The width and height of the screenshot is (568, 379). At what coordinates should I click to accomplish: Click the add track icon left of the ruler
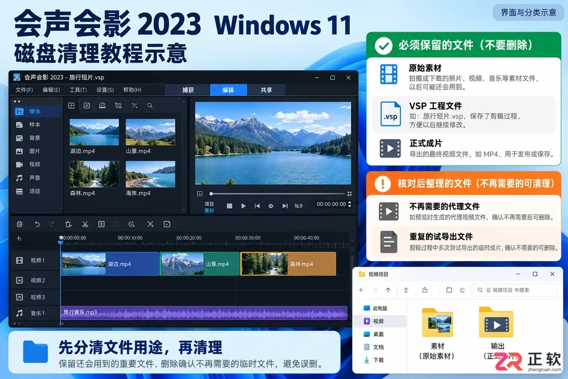click(x=19, y=238)
